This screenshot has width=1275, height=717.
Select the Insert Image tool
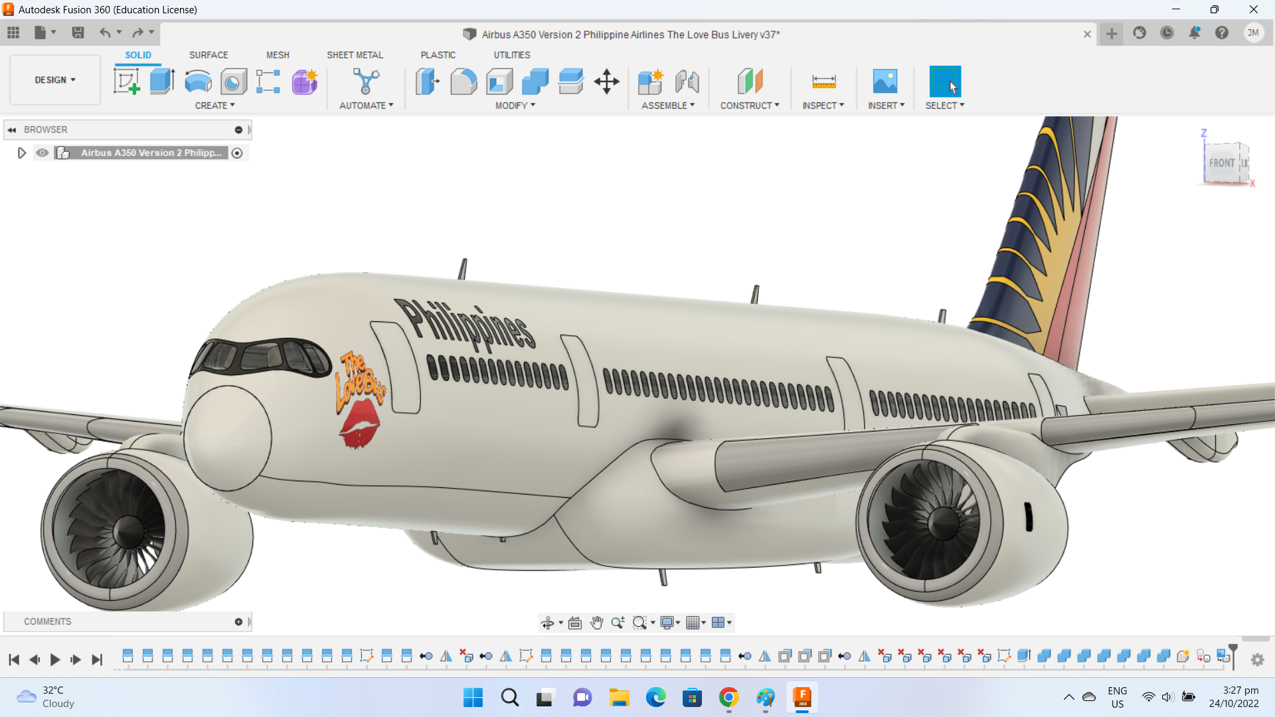point(885,82)
